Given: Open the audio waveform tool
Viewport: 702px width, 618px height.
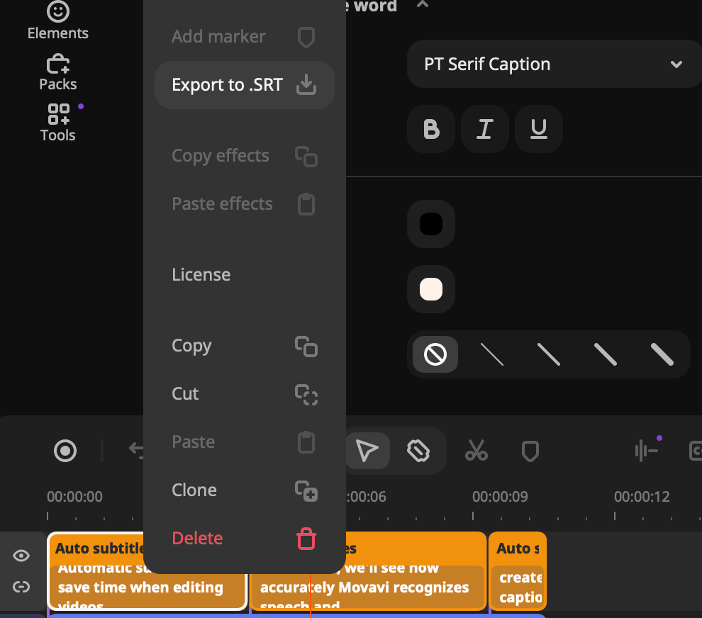Looking at the screenshot, I should click(646, 451).
